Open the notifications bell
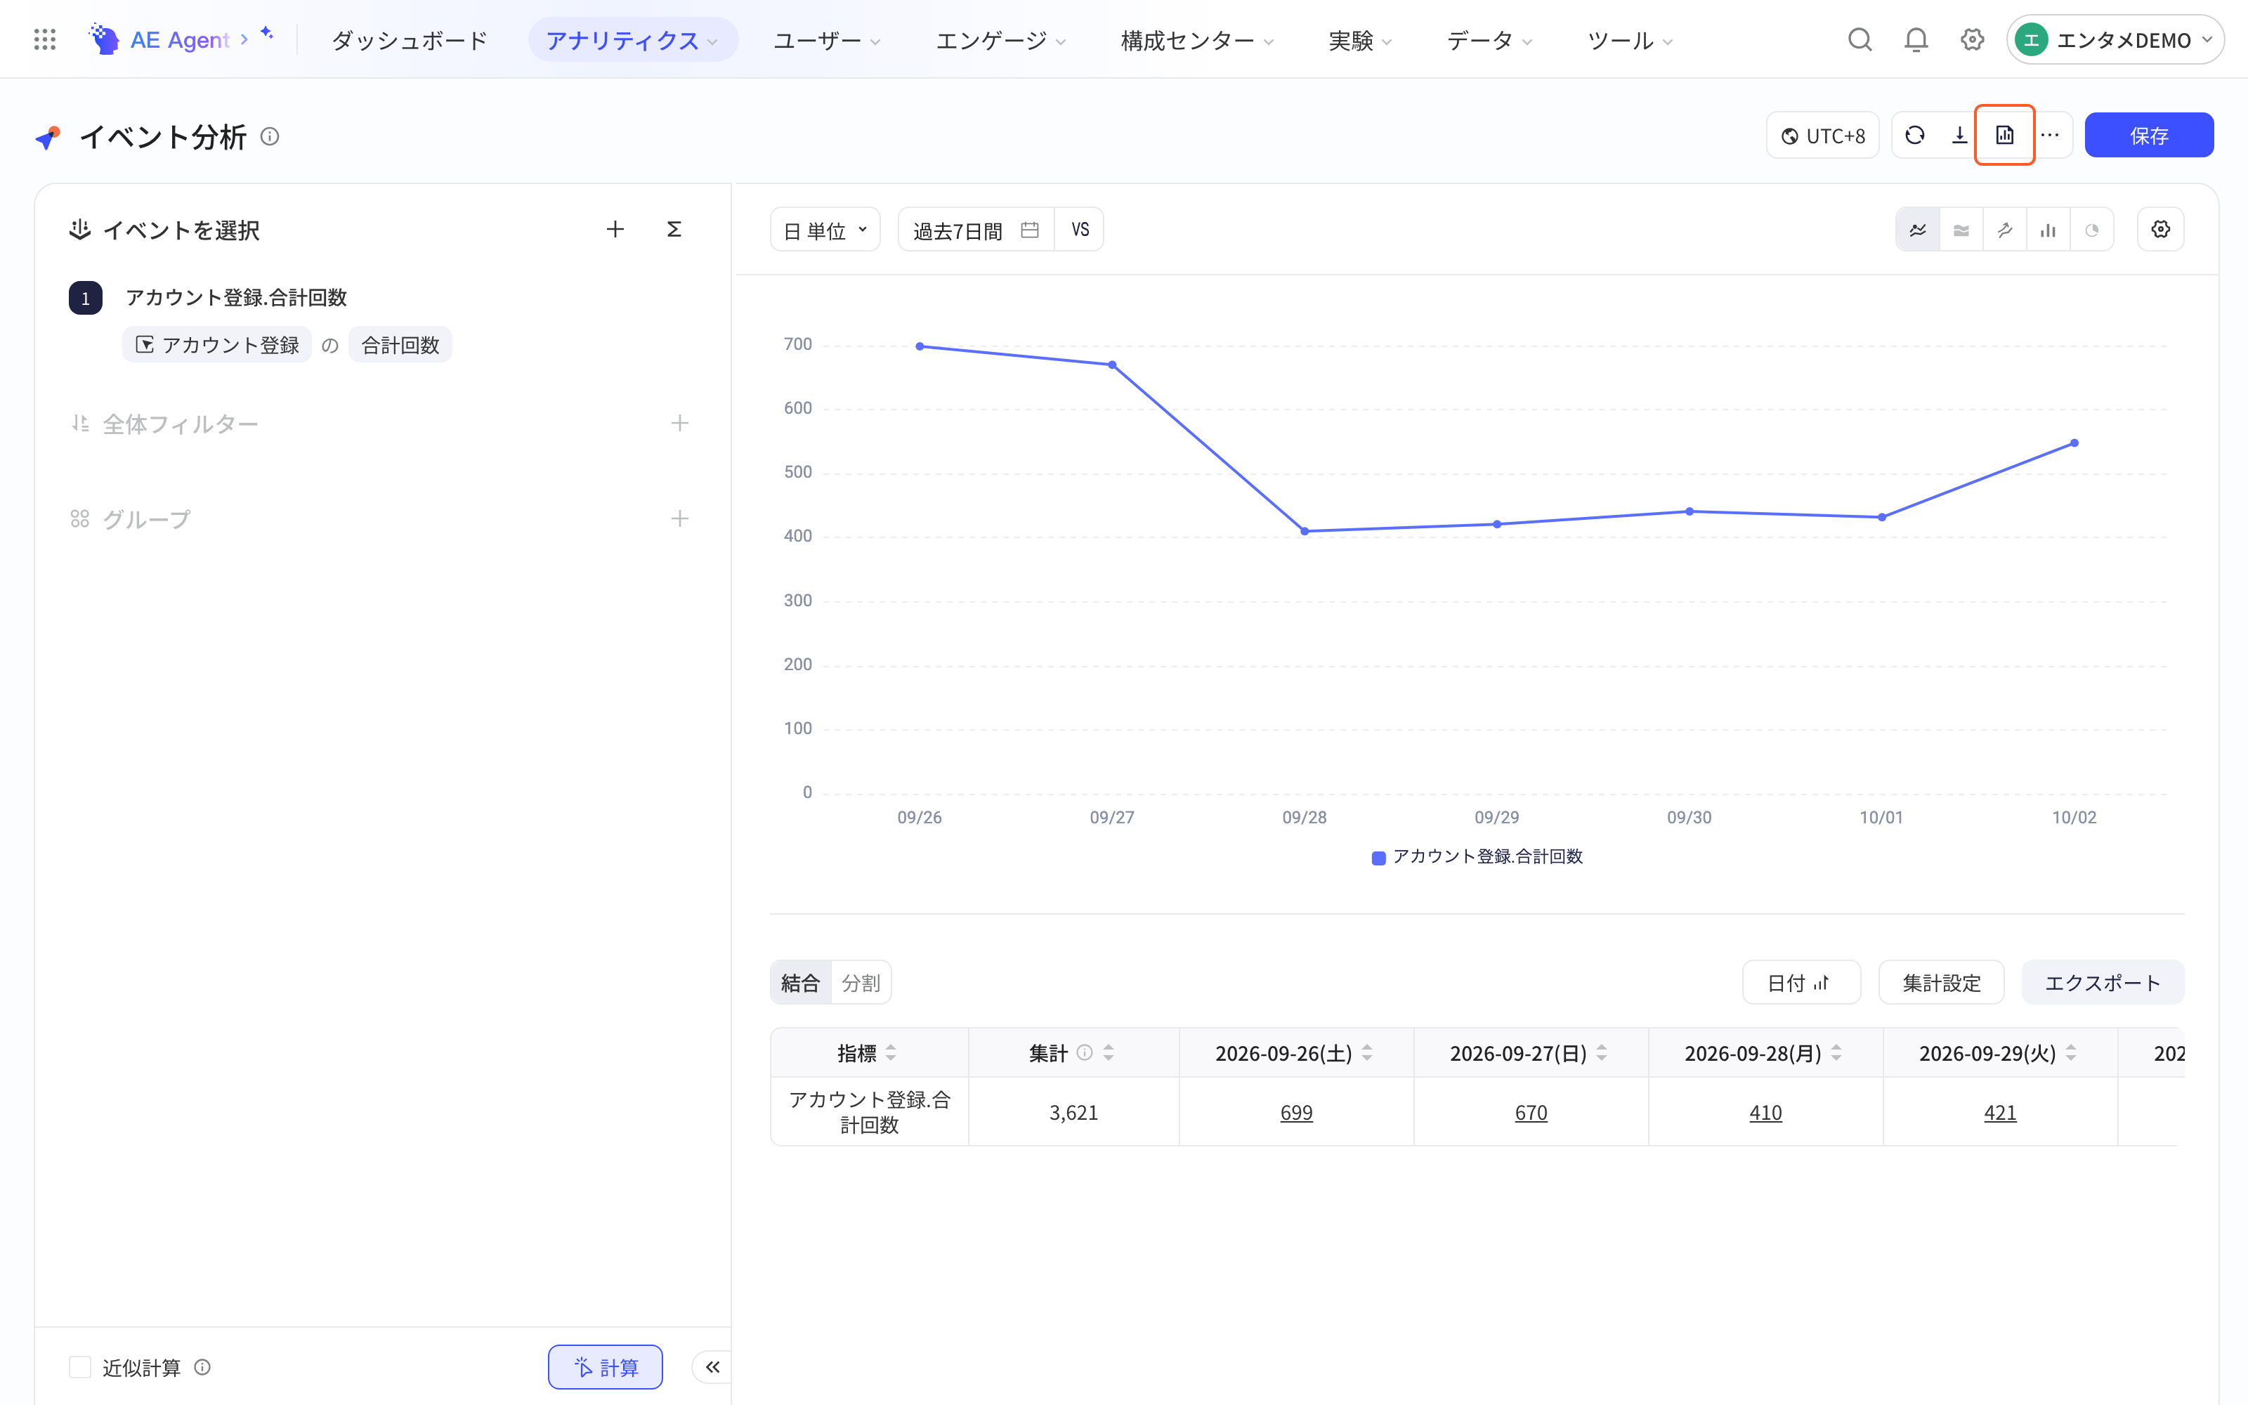The image size is (2248, 1405). pos(1916,39)
